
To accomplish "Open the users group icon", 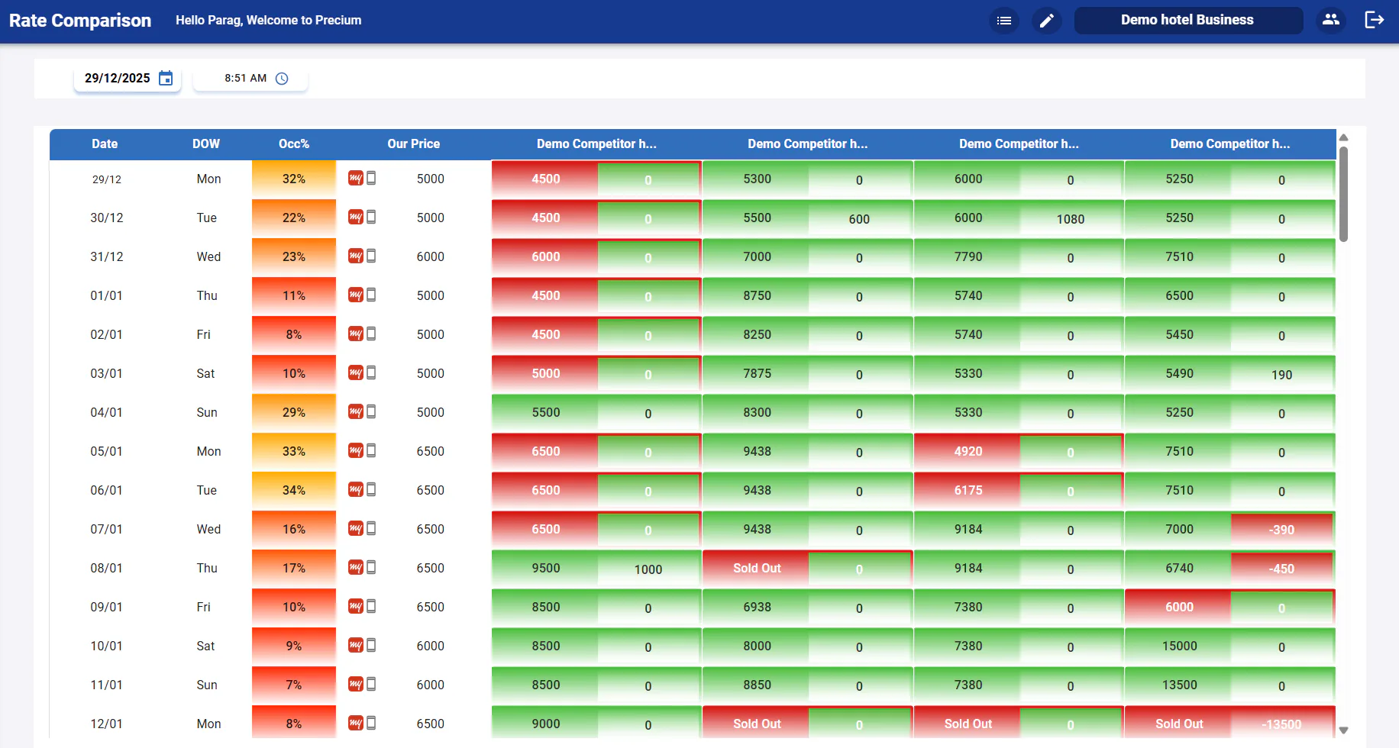I will [x=1331, y=20].
